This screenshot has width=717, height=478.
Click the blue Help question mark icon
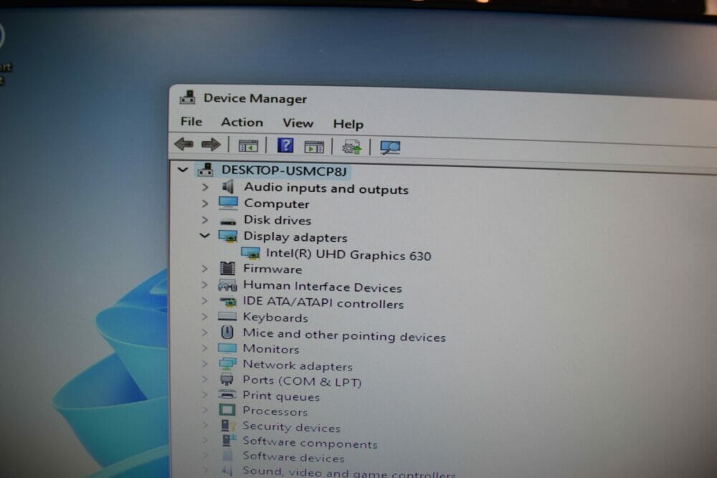286,145
